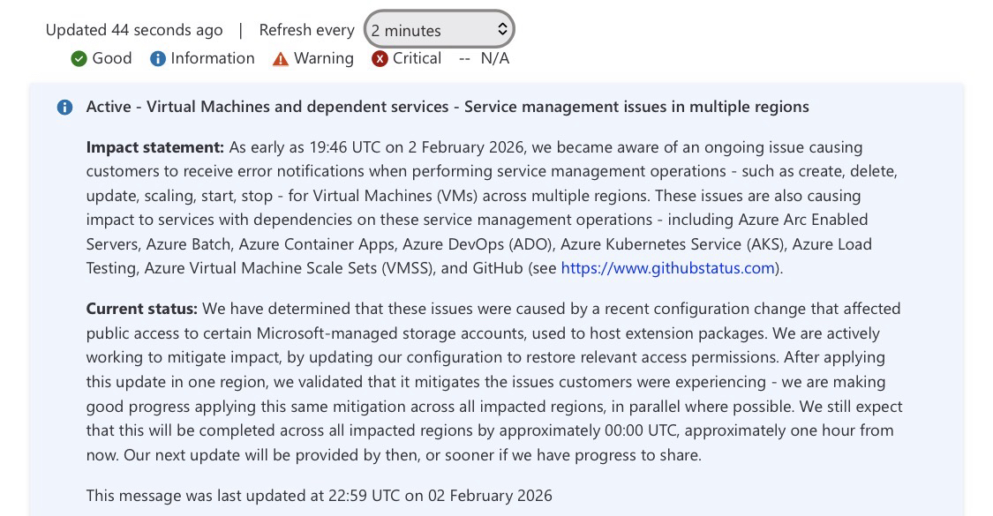Open the Refresh every interval dropdown
This screenshot has width=993, height=516.
(x=438, y=30)
